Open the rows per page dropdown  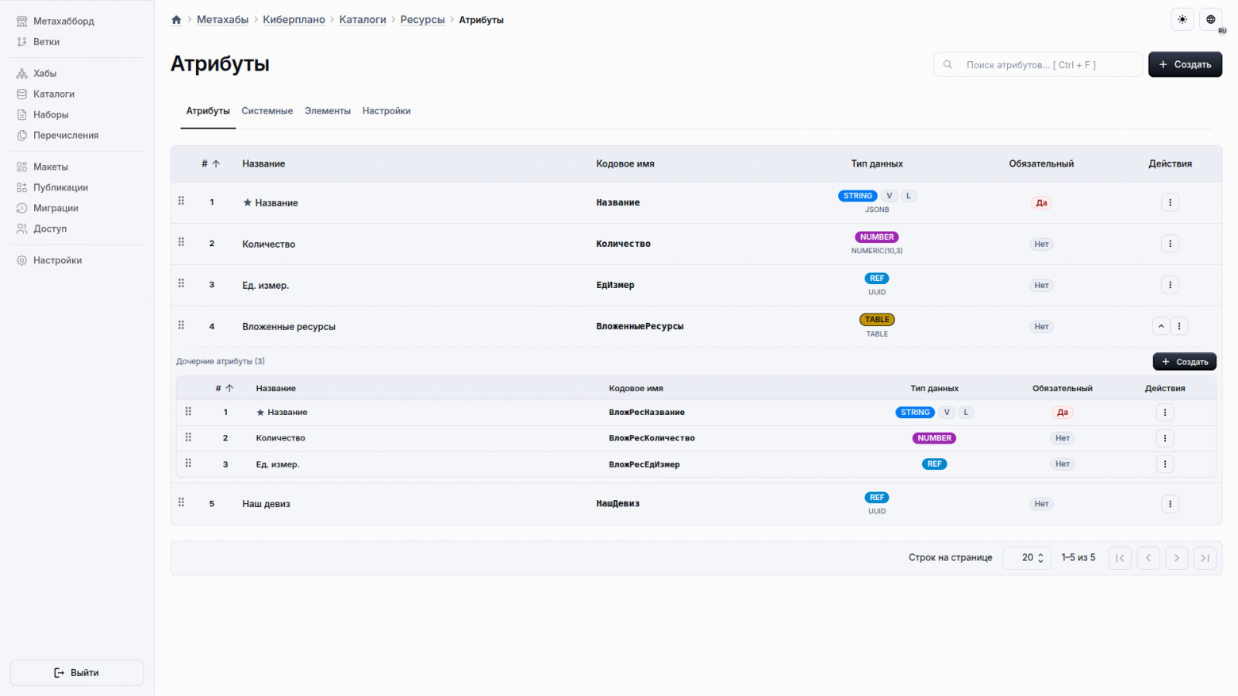click(1027, 558)
